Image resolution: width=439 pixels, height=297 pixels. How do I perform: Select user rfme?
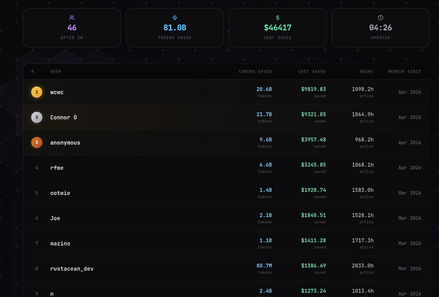pos(57,168)
